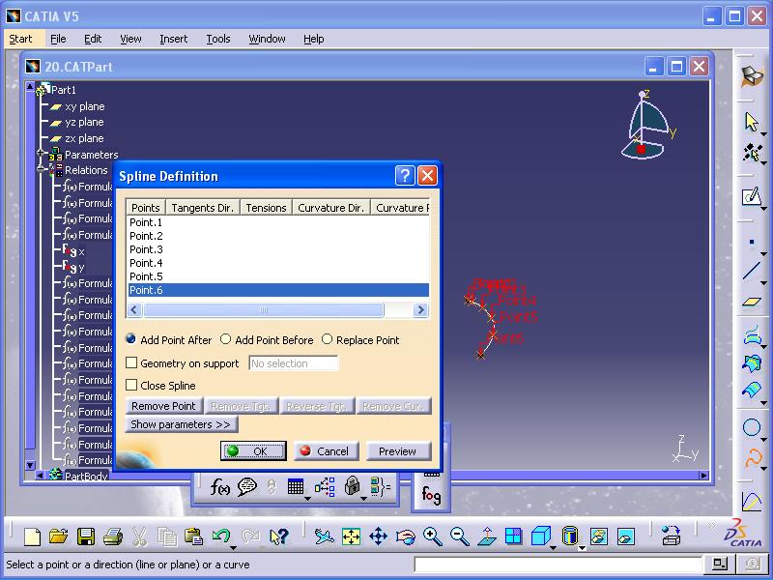Screen dimensions: 773x580
Task: Open the Tools menu
Action: point(218,39)
